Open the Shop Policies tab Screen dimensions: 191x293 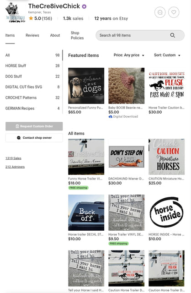point(77,35)
